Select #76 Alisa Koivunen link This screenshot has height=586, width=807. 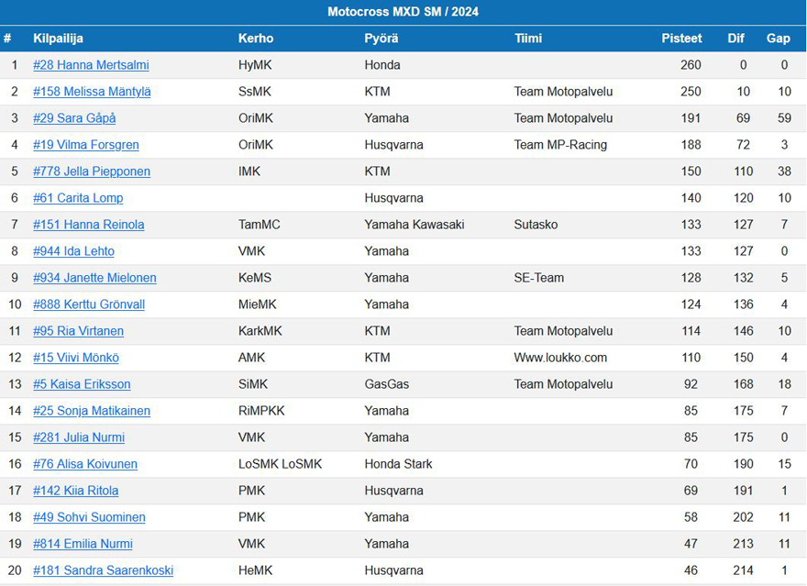coord(85,464)
